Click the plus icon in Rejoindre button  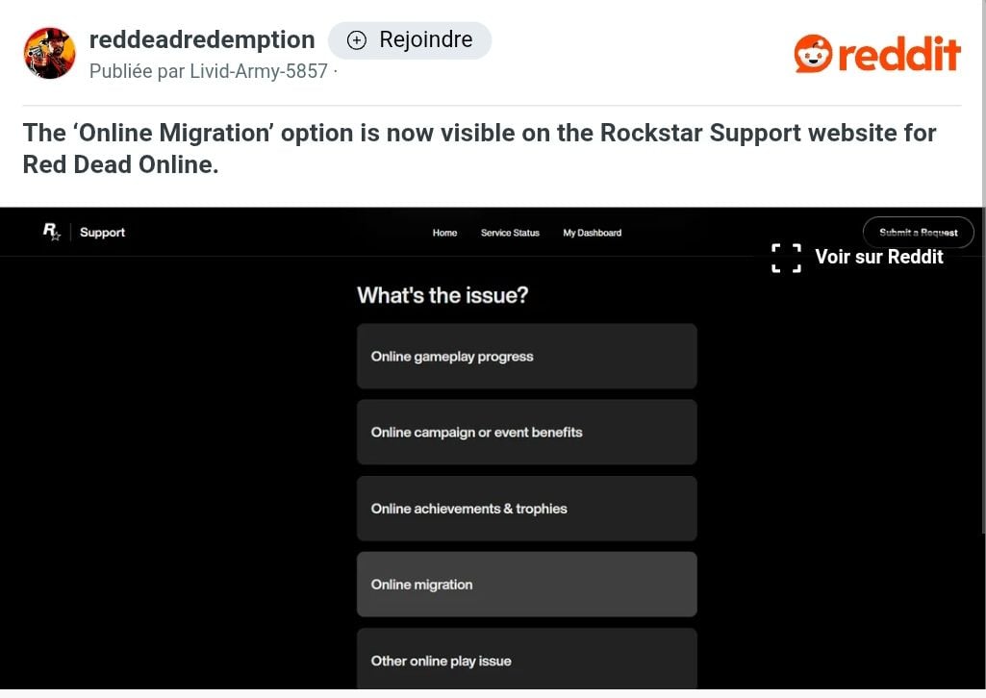(x=357, y=40)
